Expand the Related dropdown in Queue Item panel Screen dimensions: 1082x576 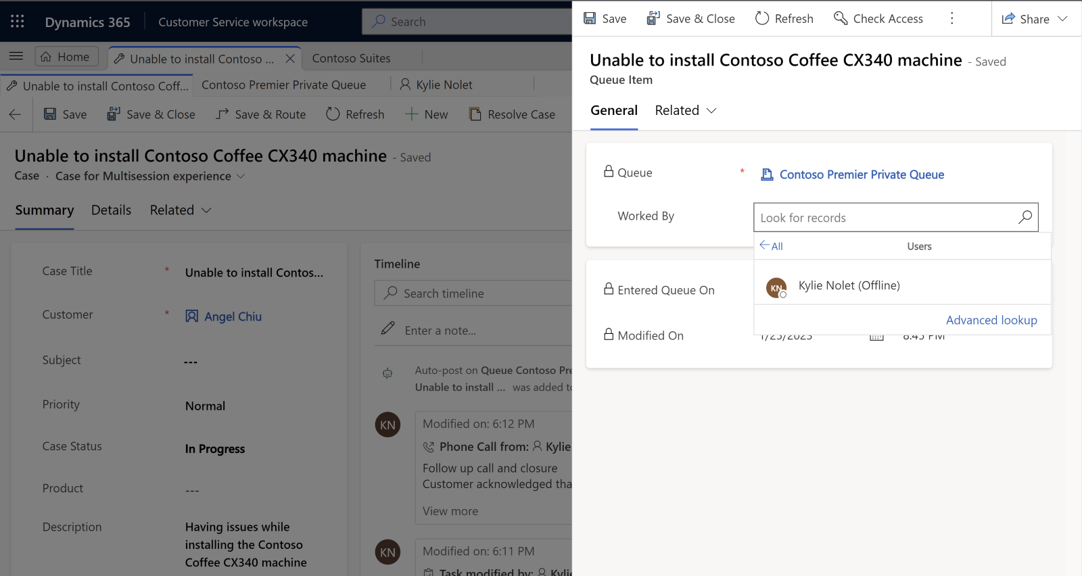coord(686,110)
